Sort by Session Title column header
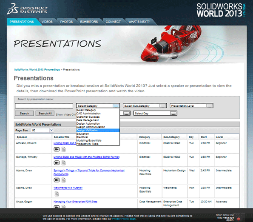 click(x=62, y=137)
